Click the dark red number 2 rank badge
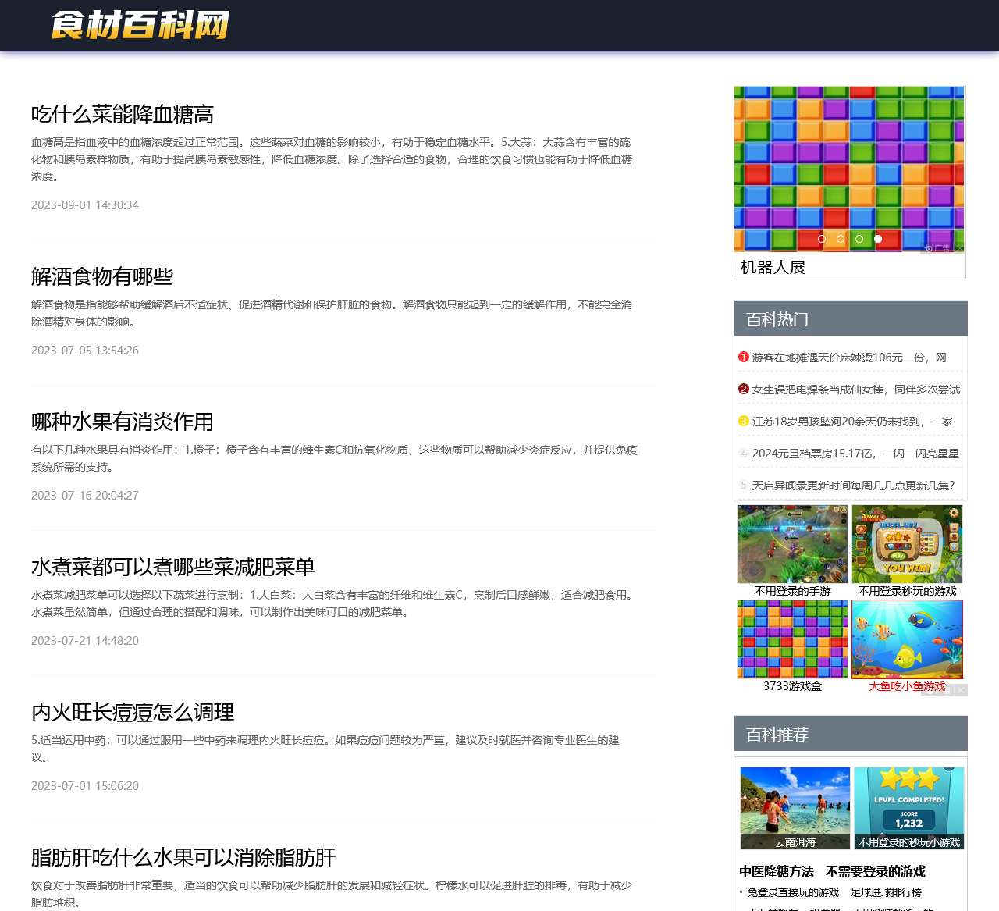 click(743, 389)
